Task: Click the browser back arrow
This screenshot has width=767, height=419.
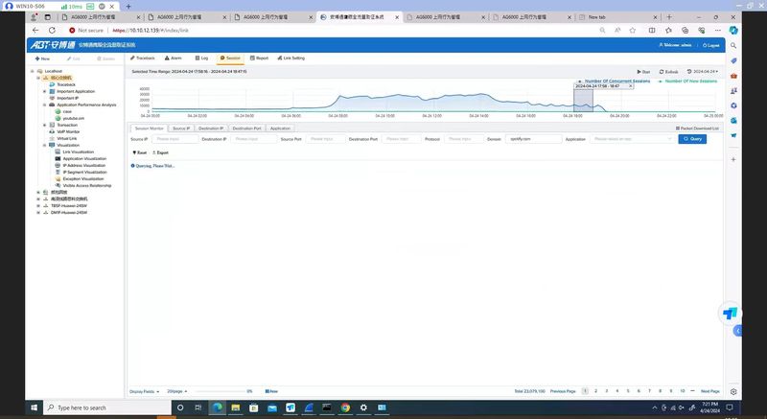Action: 35,31
